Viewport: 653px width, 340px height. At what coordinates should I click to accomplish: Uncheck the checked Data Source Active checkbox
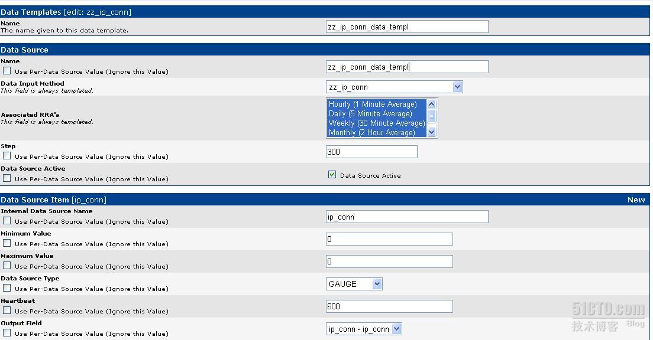pos(332,175)
